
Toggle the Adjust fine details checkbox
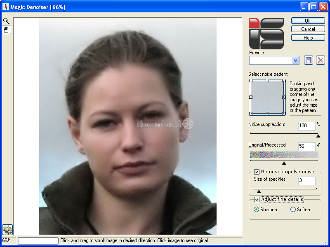point(257,199)
